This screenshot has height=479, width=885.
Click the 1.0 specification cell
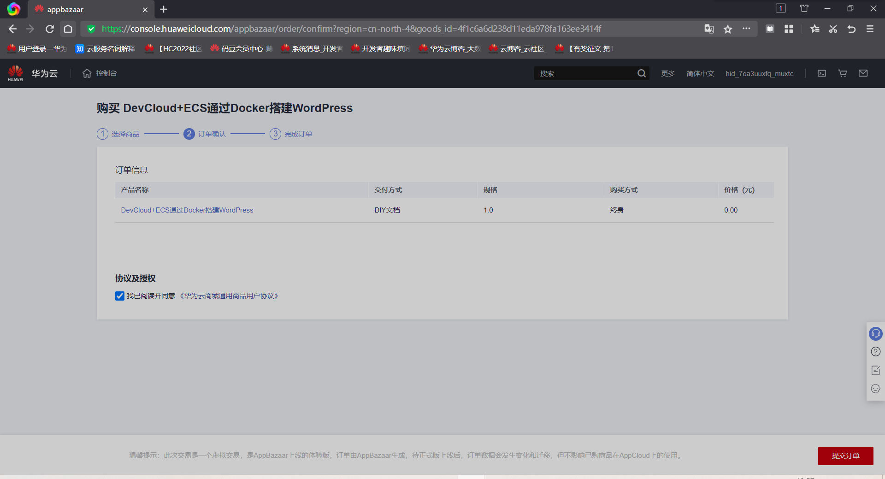[x=488, y=210]
